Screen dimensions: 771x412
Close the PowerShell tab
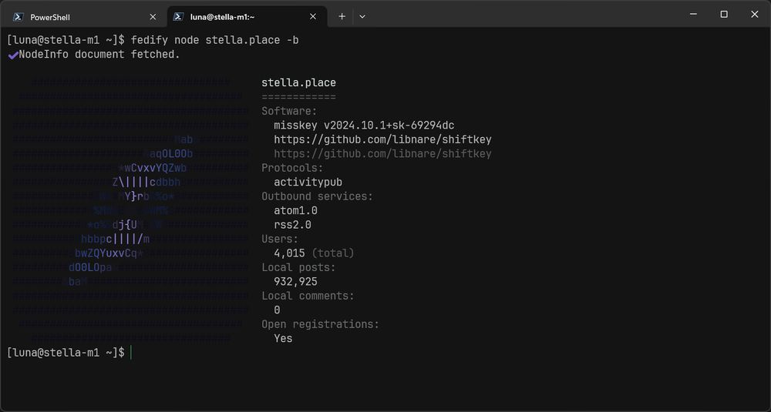[x=153, y=16]
